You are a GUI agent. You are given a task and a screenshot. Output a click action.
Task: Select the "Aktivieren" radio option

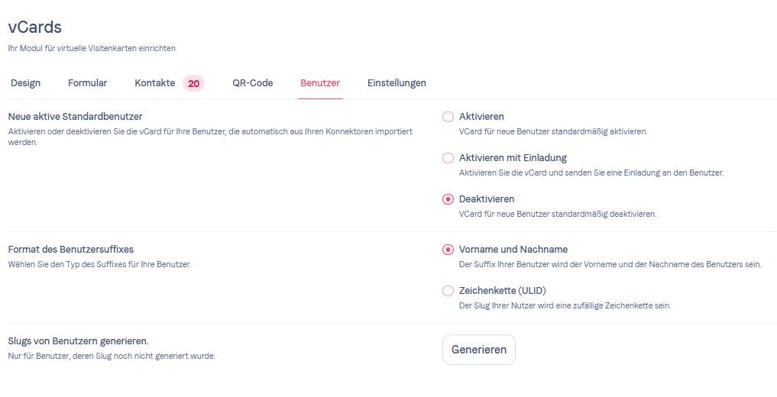[448, 117]
